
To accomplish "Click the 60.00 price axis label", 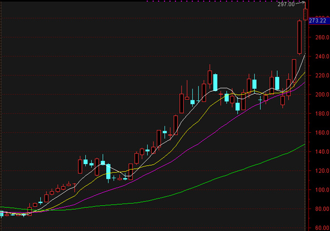I will tap(322, 228).
